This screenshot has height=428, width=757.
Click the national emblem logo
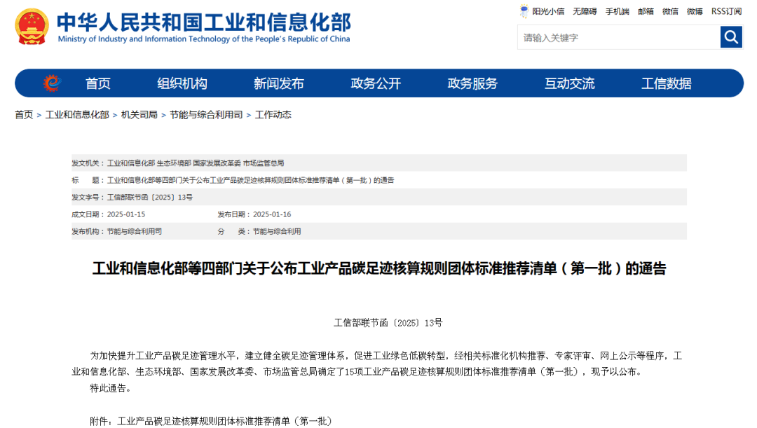[32, 27]
